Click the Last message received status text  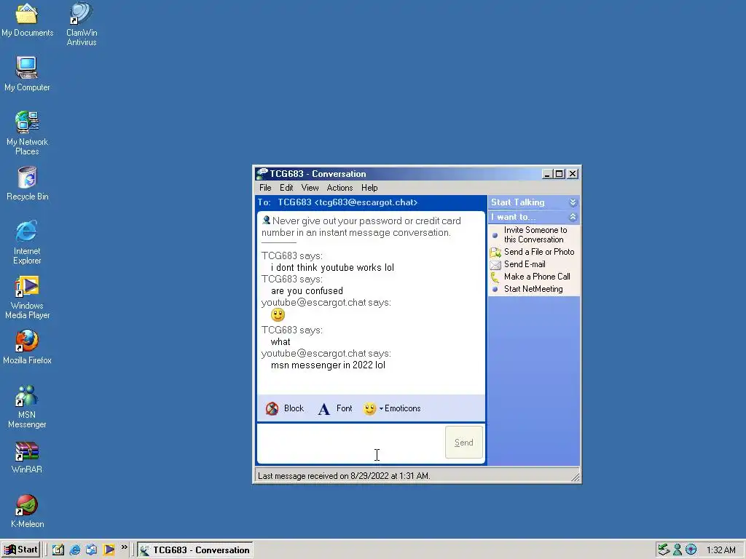(x=344, y=476)
